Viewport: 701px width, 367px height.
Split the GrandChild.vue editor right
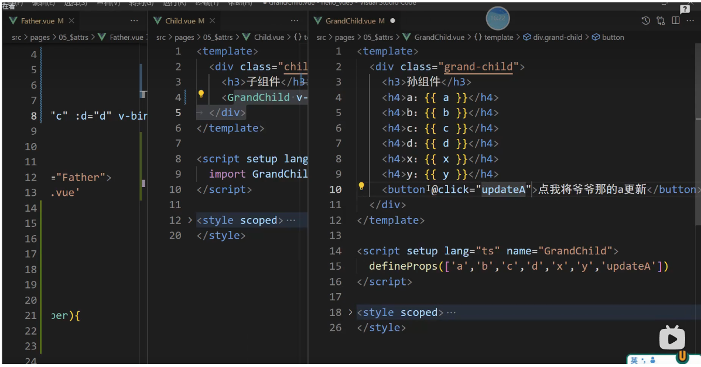(675, 21)
